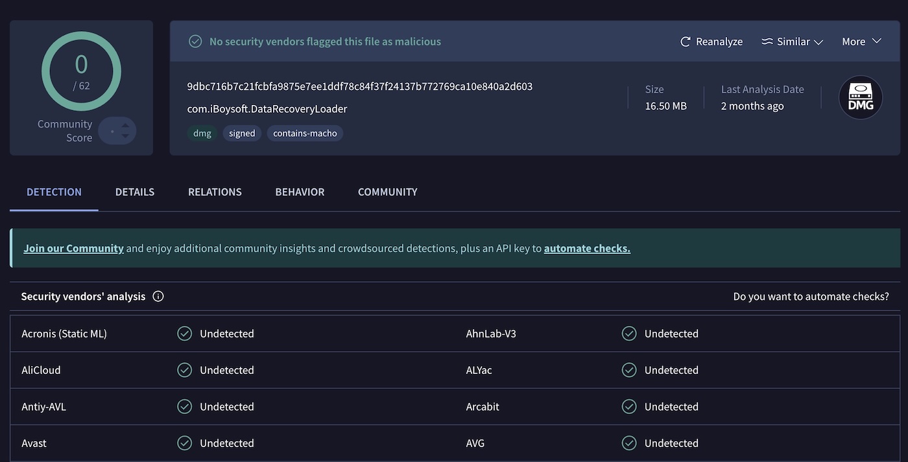Follow the Join our Community link

(x=73, y=248)
